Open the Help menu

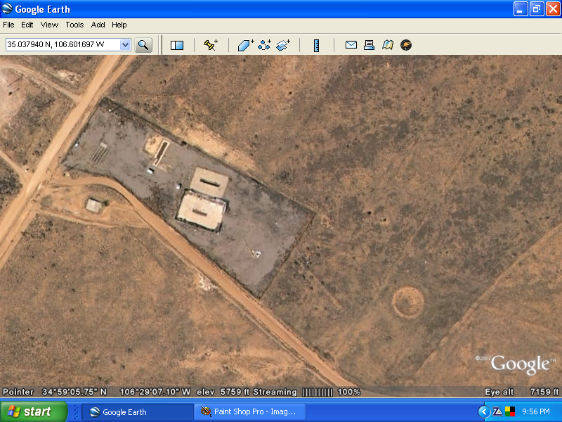(119, 25)
